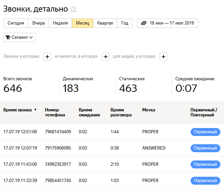Sort by Время разговора column header
The width and height of the screenshot is (224, 189).
pyautogui.click(x=121, y=112)
